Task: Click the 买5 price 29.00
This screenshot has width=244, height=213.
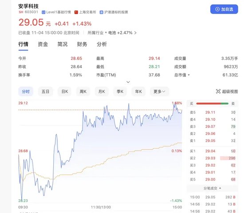Action: point(210,179)
